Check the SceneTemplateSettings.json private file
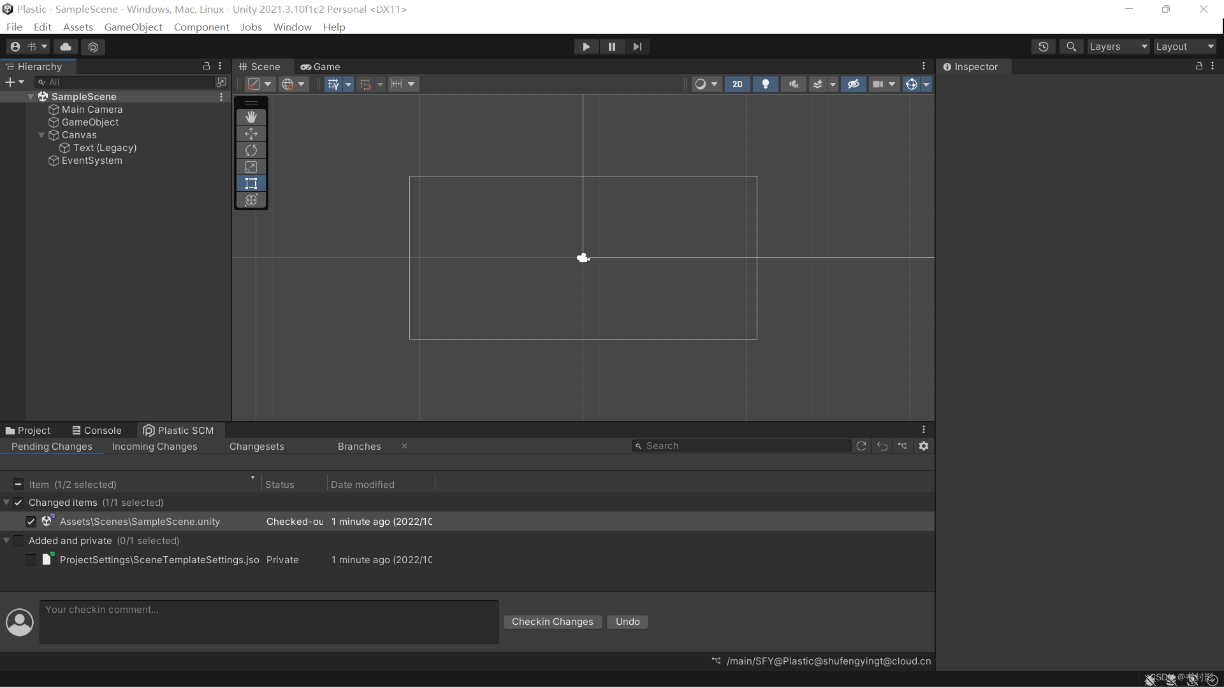Viewport: 1224px width, 688px height. 31,560
